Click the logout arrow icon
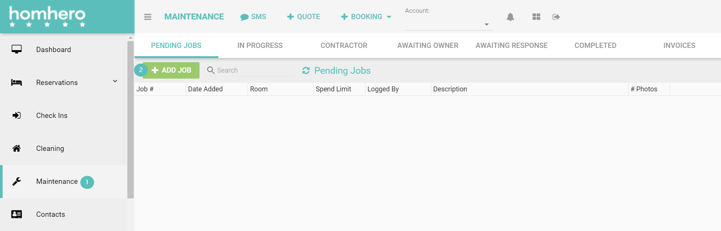Viewport: 721px width, 231px height. coord(556,17)
